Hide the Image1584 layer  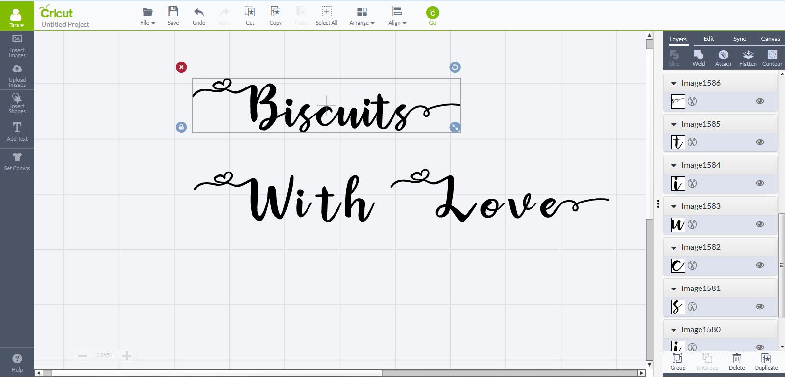[760, 183]
